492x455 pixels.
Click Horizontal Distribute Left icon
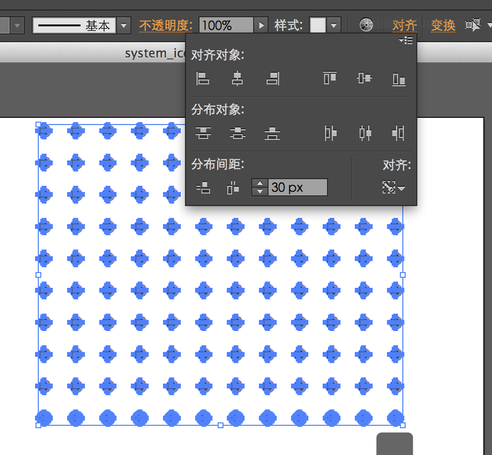coord(330,133)
